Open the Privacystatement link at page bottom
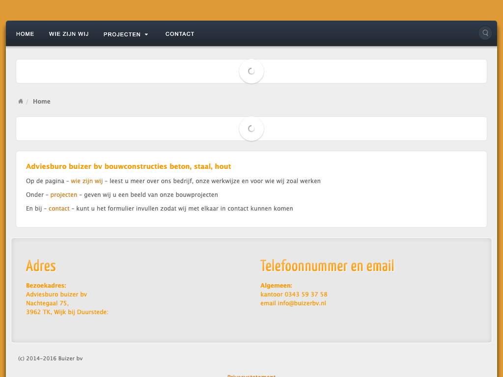503x377 pixels. click(251, 376)
